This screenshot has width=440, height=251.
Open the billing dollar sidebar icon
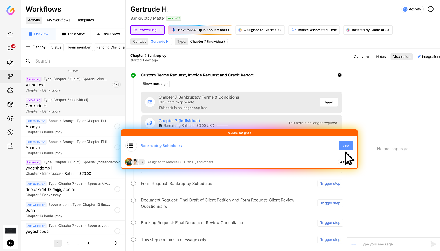(x=10, y=132)
